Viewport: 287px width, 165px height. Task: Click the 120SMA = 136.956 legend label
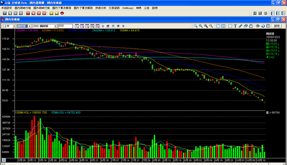[26, 30]
